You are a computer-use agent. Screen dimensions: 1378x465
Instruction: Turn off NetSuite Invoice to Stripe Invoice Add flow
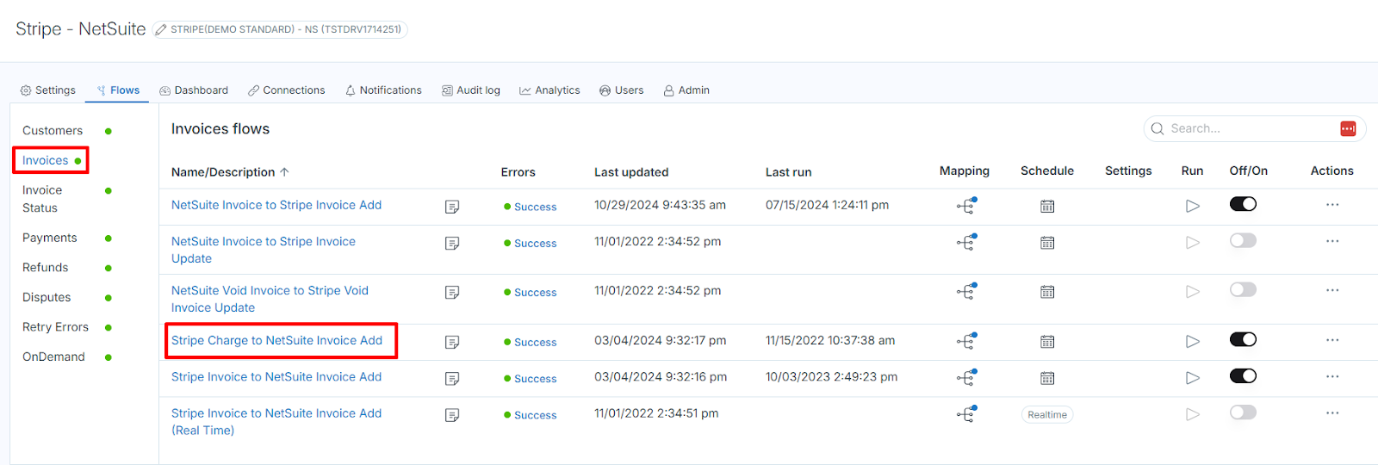(1243, 204)
